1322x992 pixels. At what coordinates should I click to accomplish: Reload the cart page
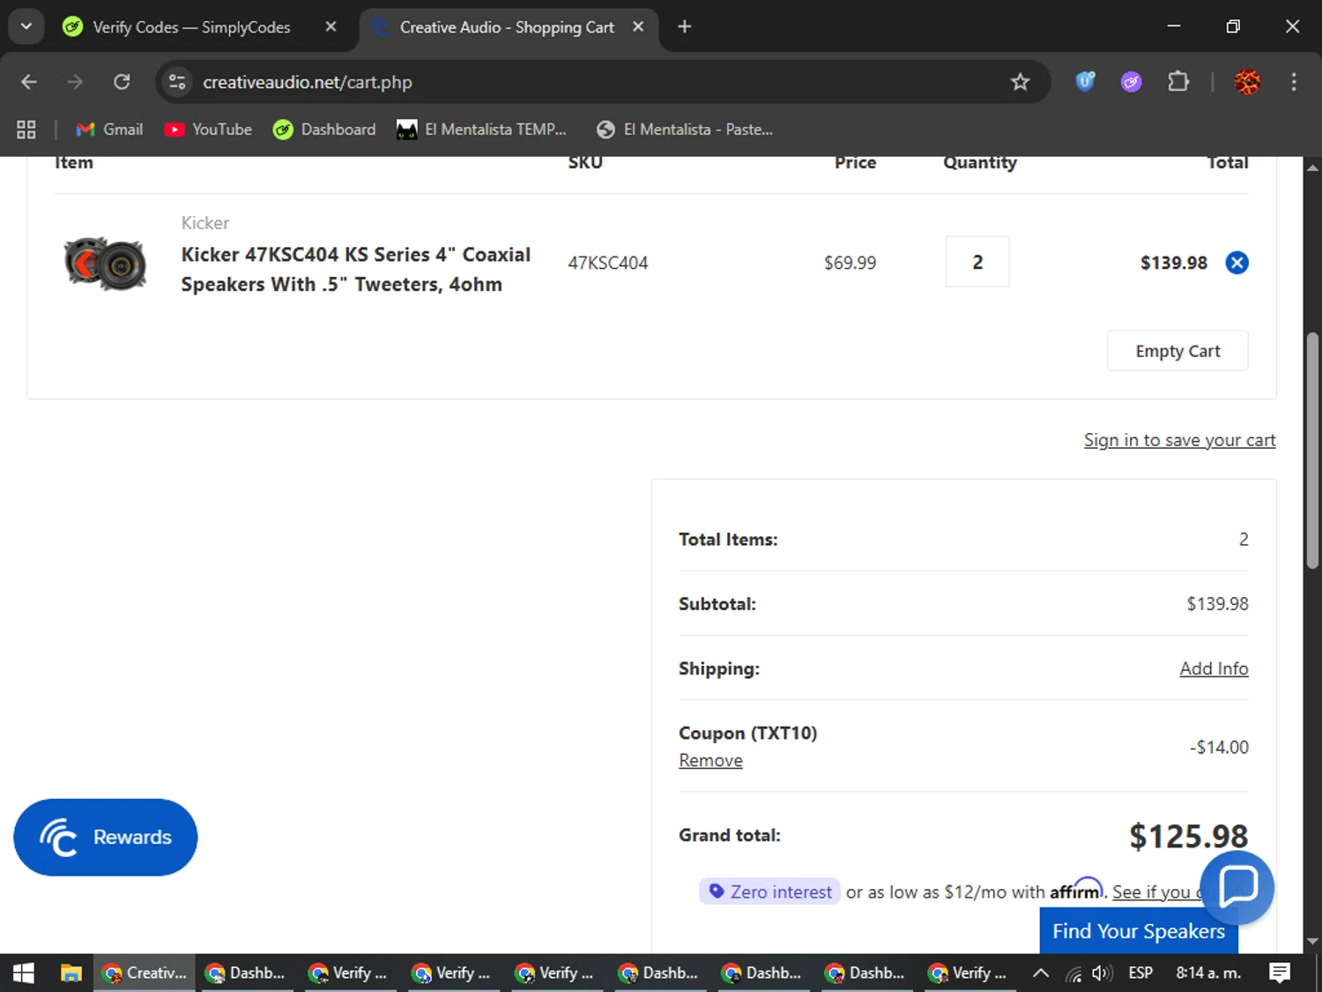pos(122,82)
